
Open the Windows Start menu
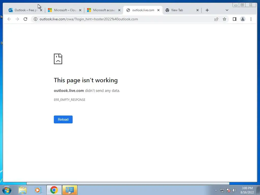(x=7, y=190)
